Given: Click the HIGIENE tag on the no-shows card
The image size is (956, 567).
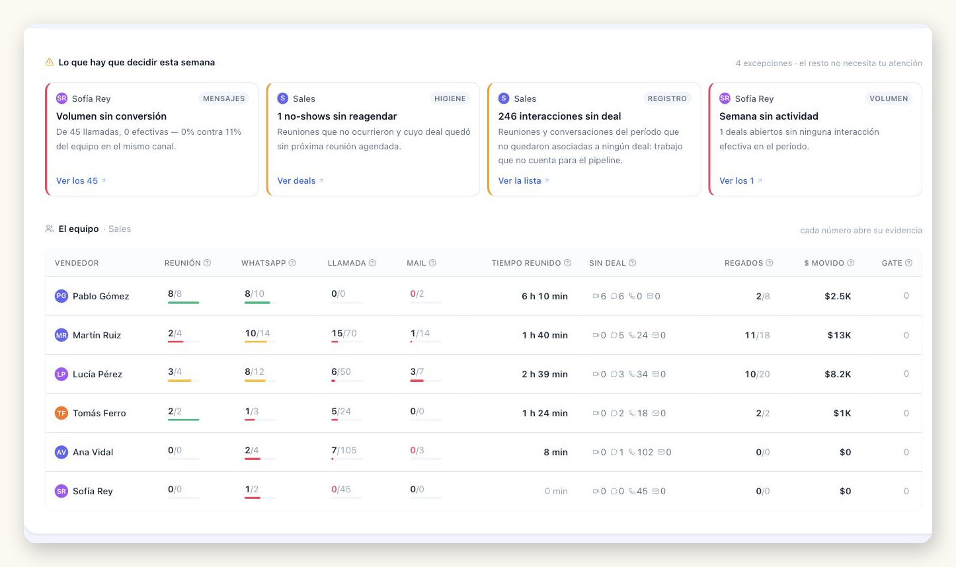Looking at the screenshot, I should (450, 98).
